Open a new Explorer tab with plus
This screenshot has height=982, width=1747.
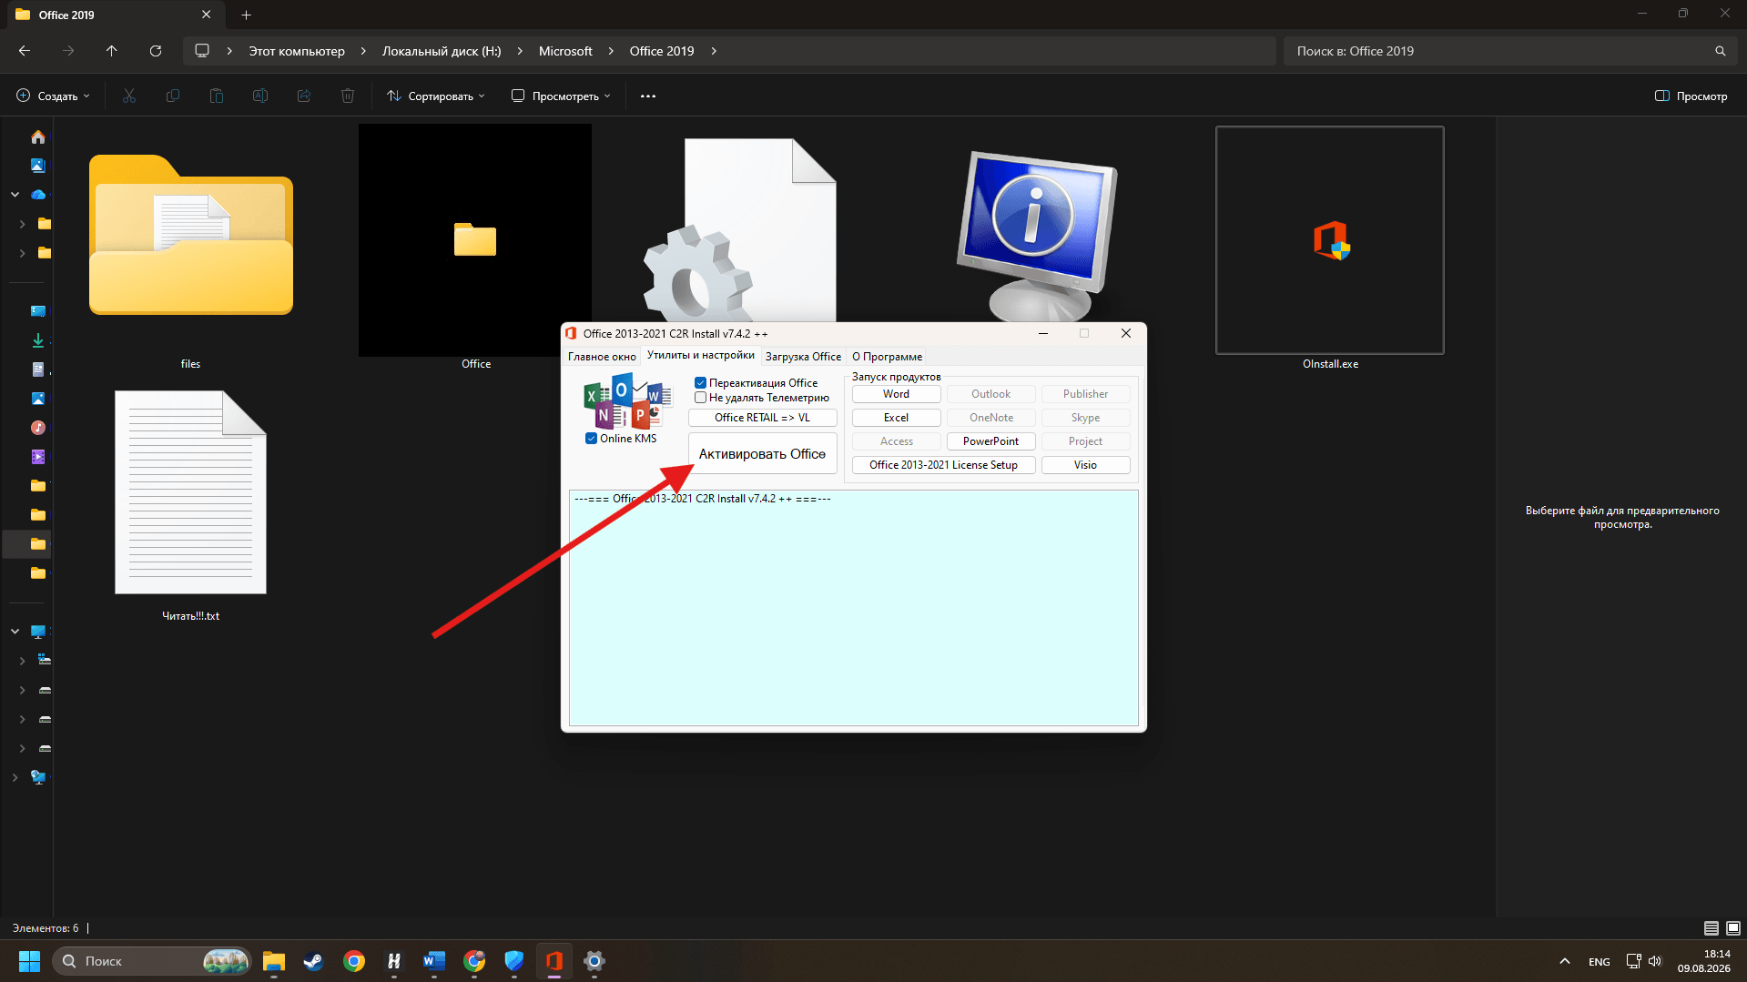246,15
